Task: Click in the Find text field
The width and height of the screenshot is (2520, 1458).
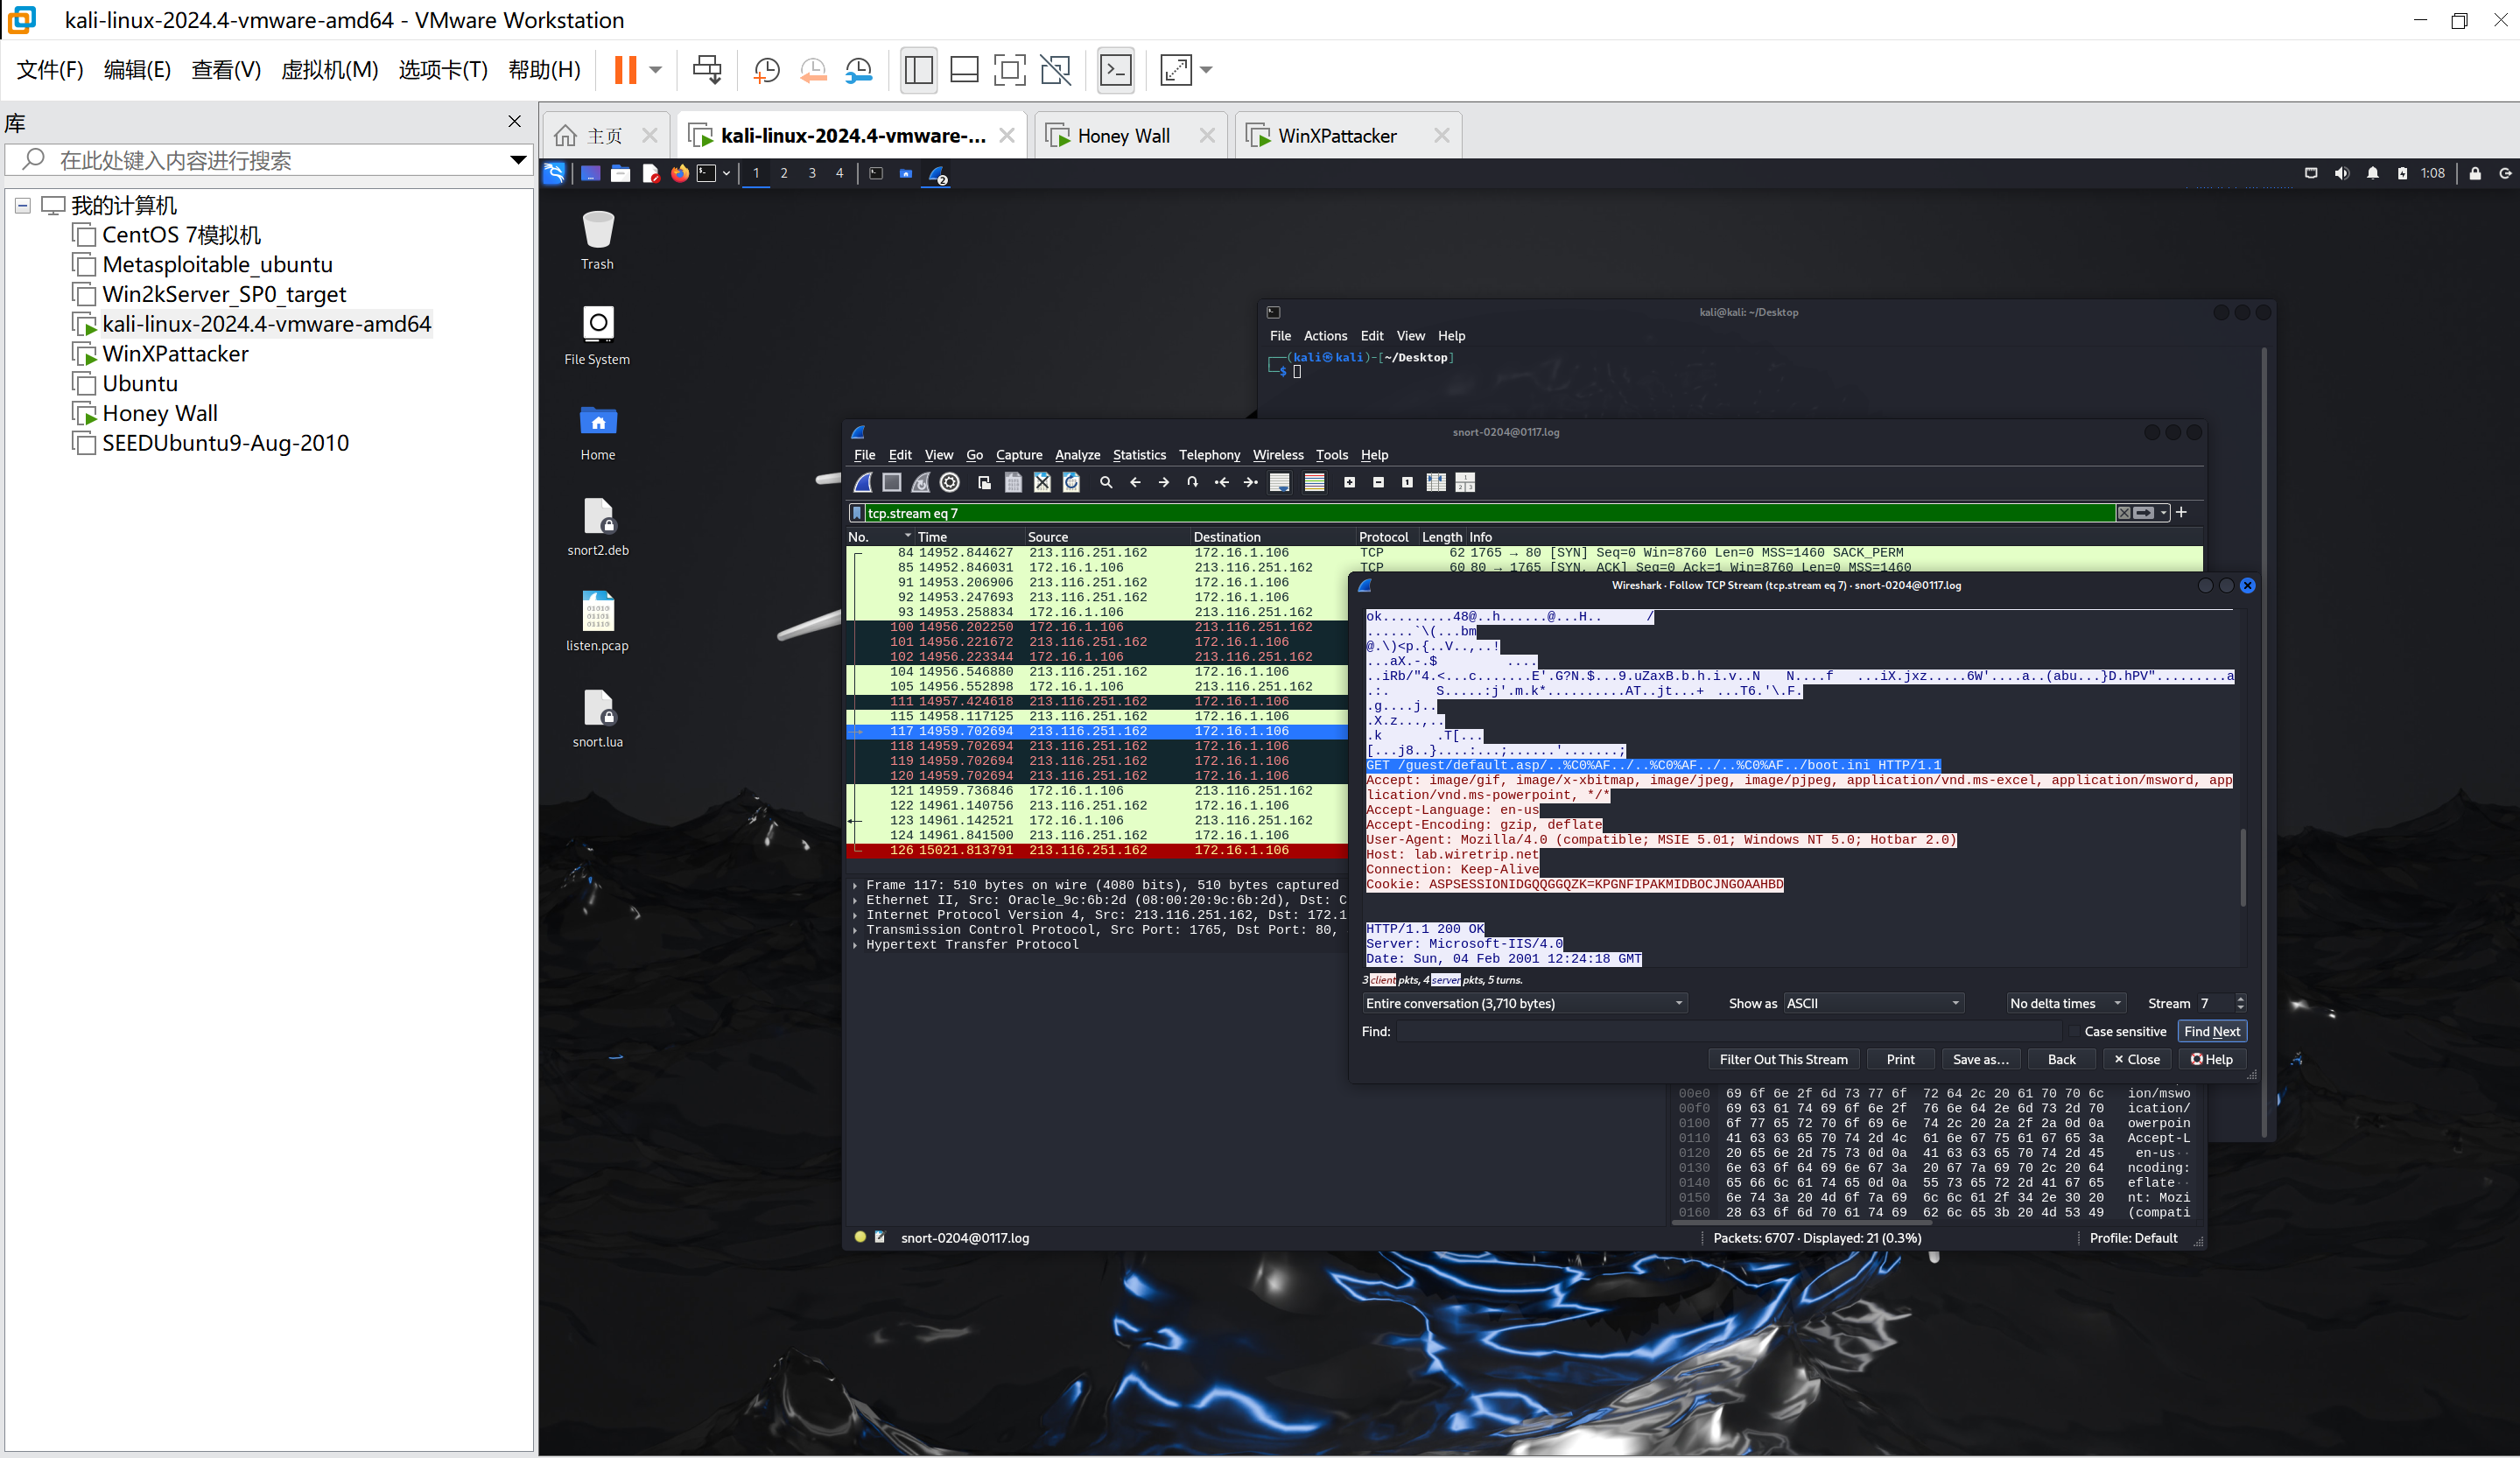Action: pos(1730,1031)
